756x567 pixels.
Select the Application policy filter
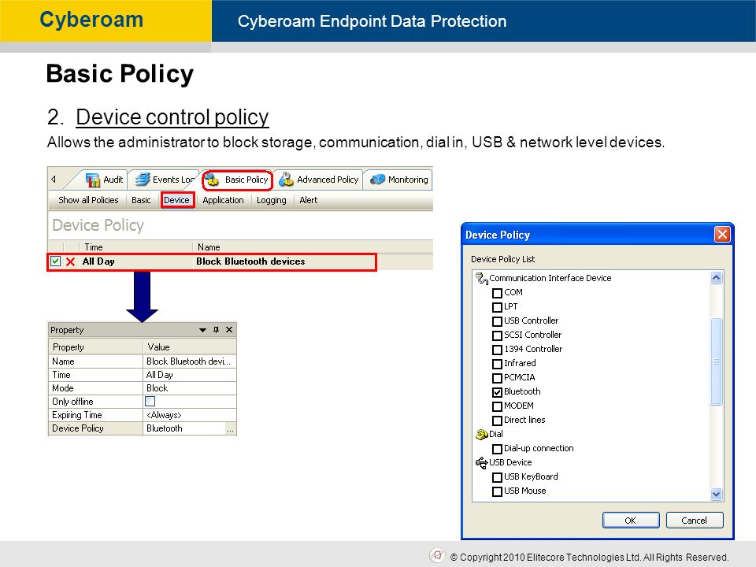tap(223, 200)
